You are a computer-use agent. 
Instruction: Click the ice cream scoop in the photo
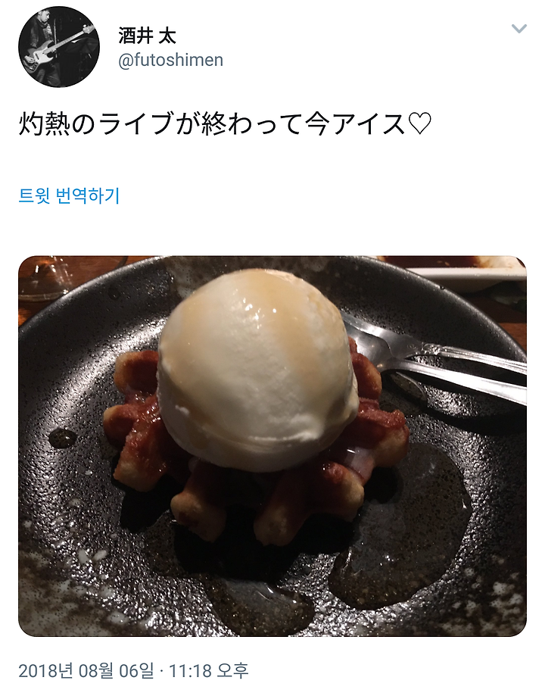[x=257, y=368]
